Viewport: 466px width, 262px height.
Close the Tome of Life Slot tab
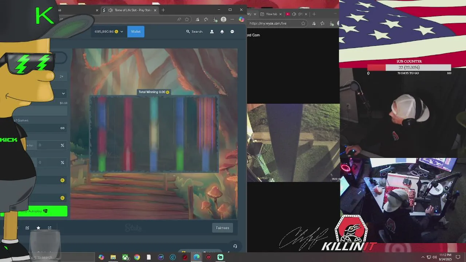coord(155,10)
